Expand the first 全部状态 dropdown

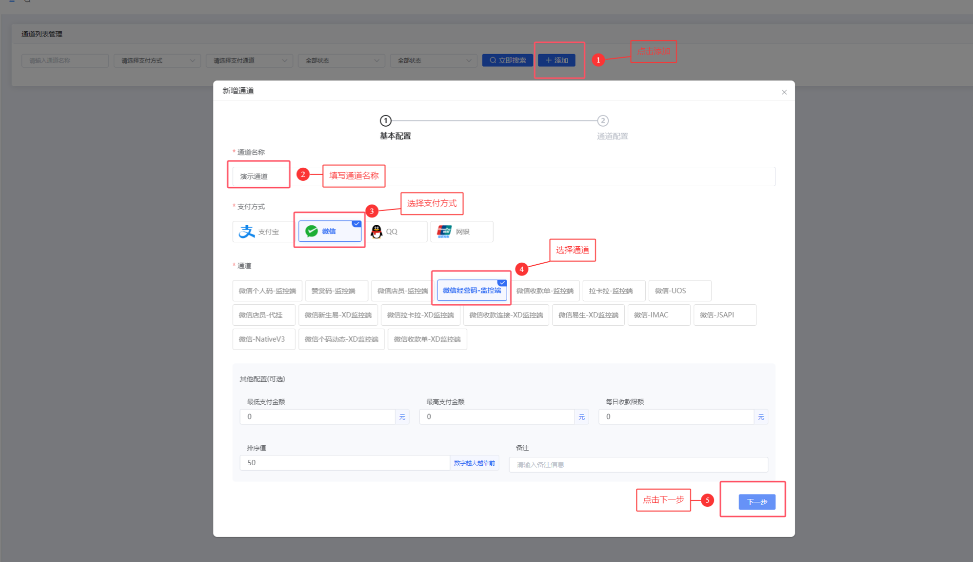pyautogui.click(x=341, y=61)
